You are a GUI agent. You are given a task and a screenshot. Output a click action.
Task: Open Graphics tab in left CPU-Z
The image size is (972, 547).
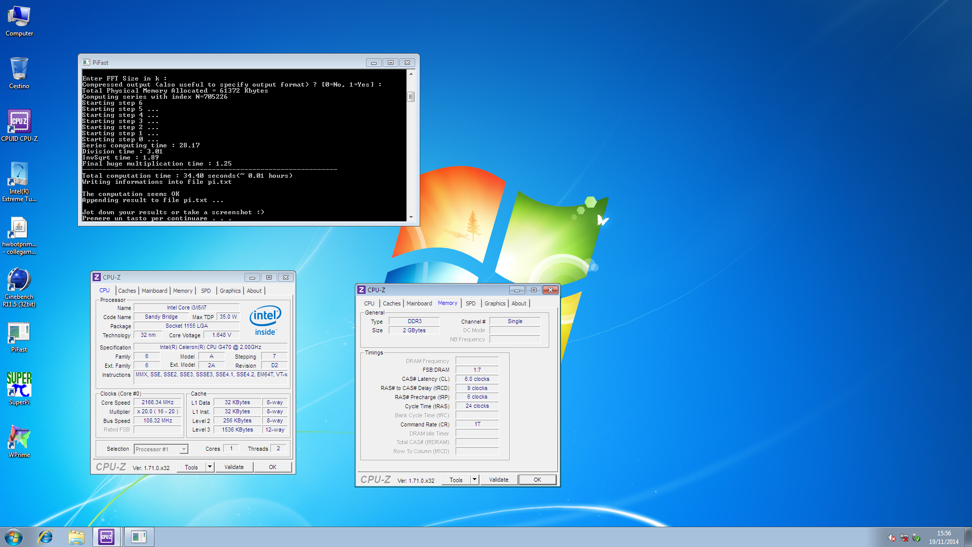230,291
